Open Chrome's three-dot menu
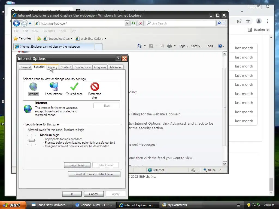Image resolution: width=279 pixels, height=209 pixels. 268,21
